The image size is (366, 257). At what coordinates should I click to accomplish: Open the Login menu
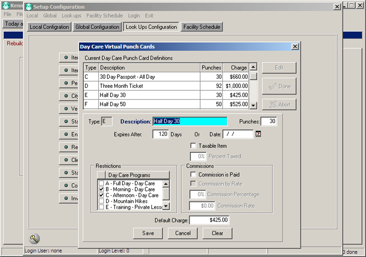pyautogui.click(x=134, y=16)
